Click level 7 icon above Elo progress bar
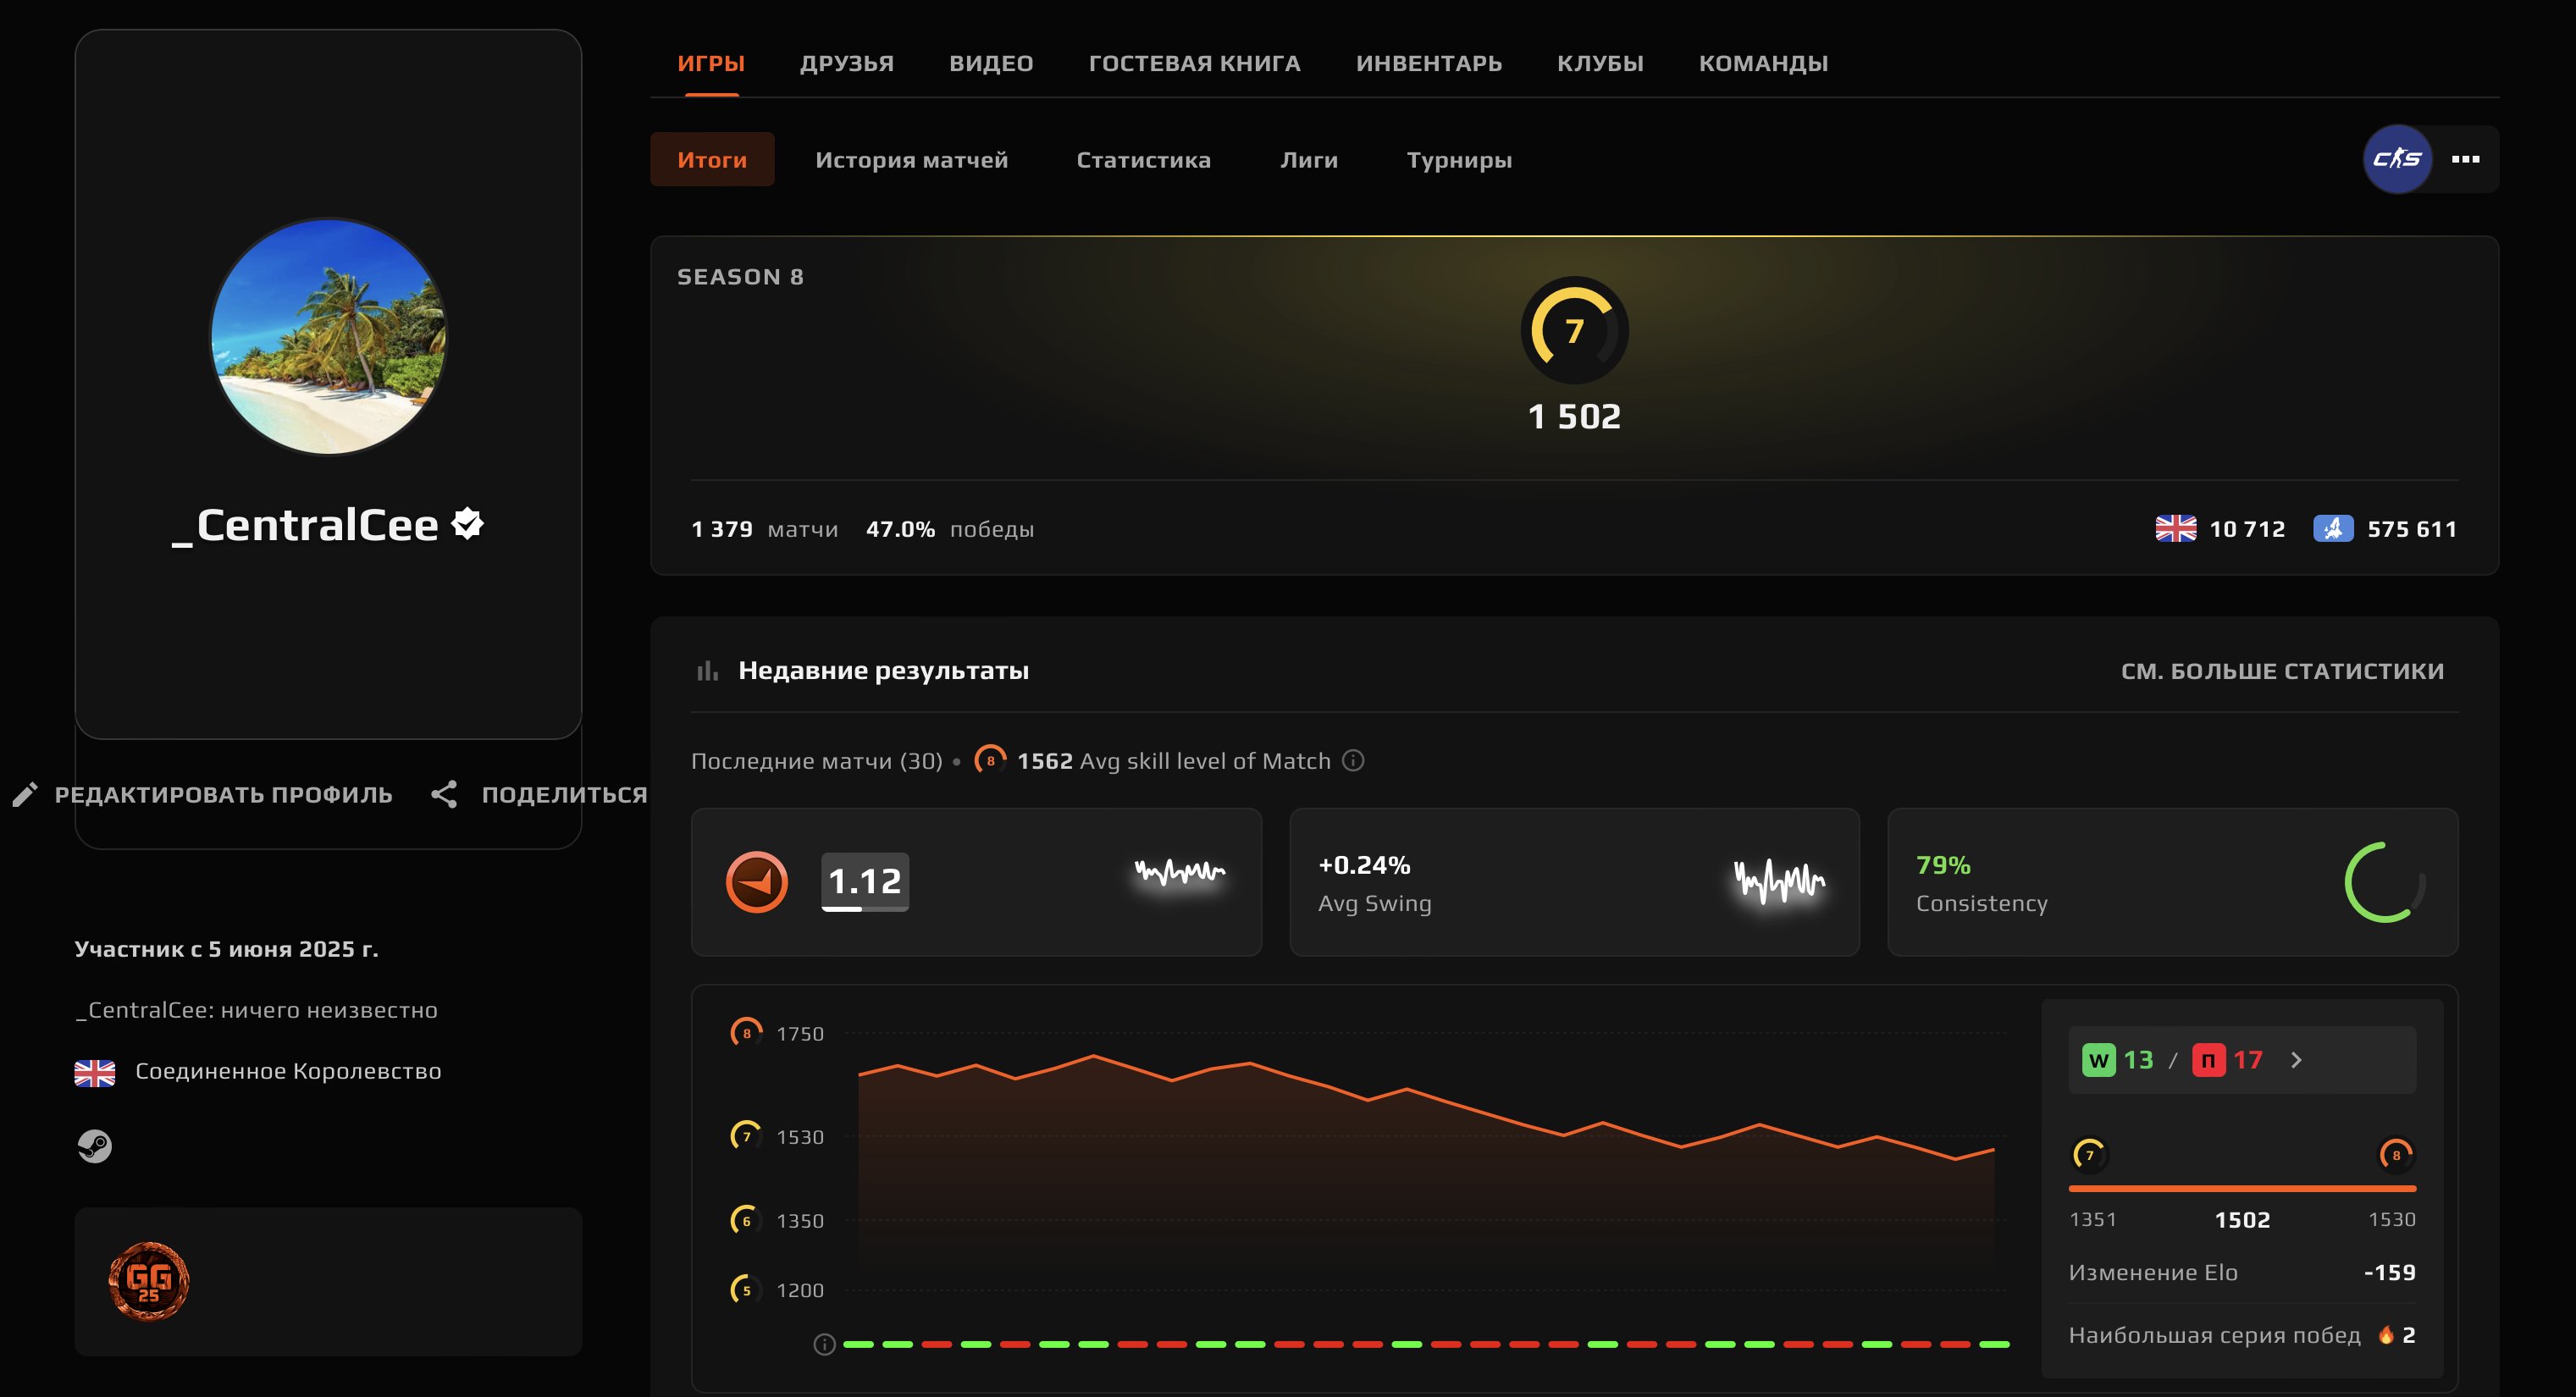 (2089, 1155)
